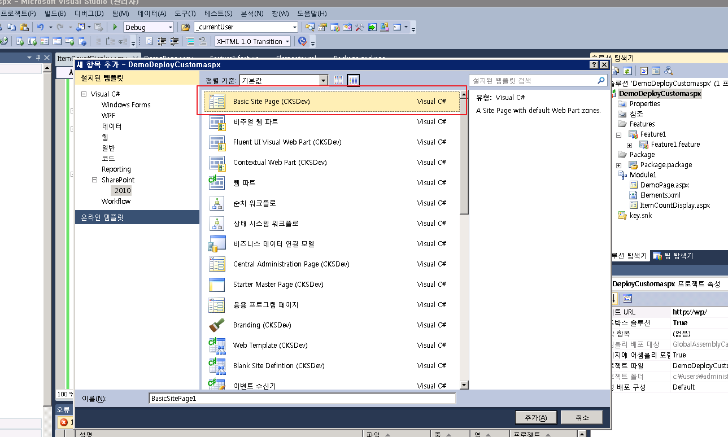Image resolution: width=728 pixels, height=437 pixels.
Task: Select the 2010 SharePoint node
Action: click(x=123, y=191)
